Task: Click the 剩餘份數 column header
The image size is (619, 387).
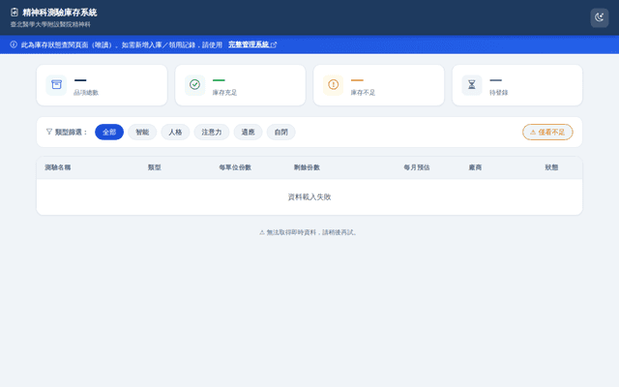Action: (307, 167)
